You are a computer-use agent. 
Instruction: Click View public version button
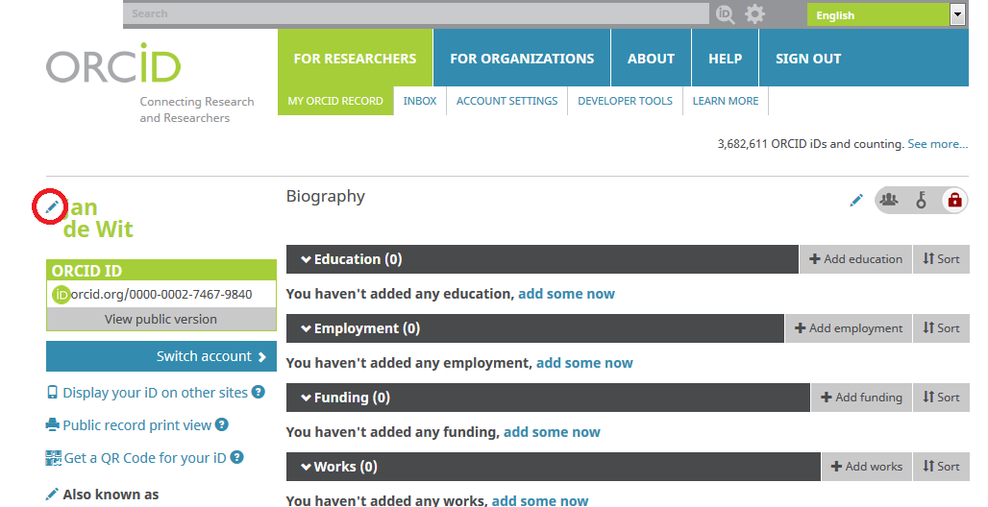tap(161, 319)
